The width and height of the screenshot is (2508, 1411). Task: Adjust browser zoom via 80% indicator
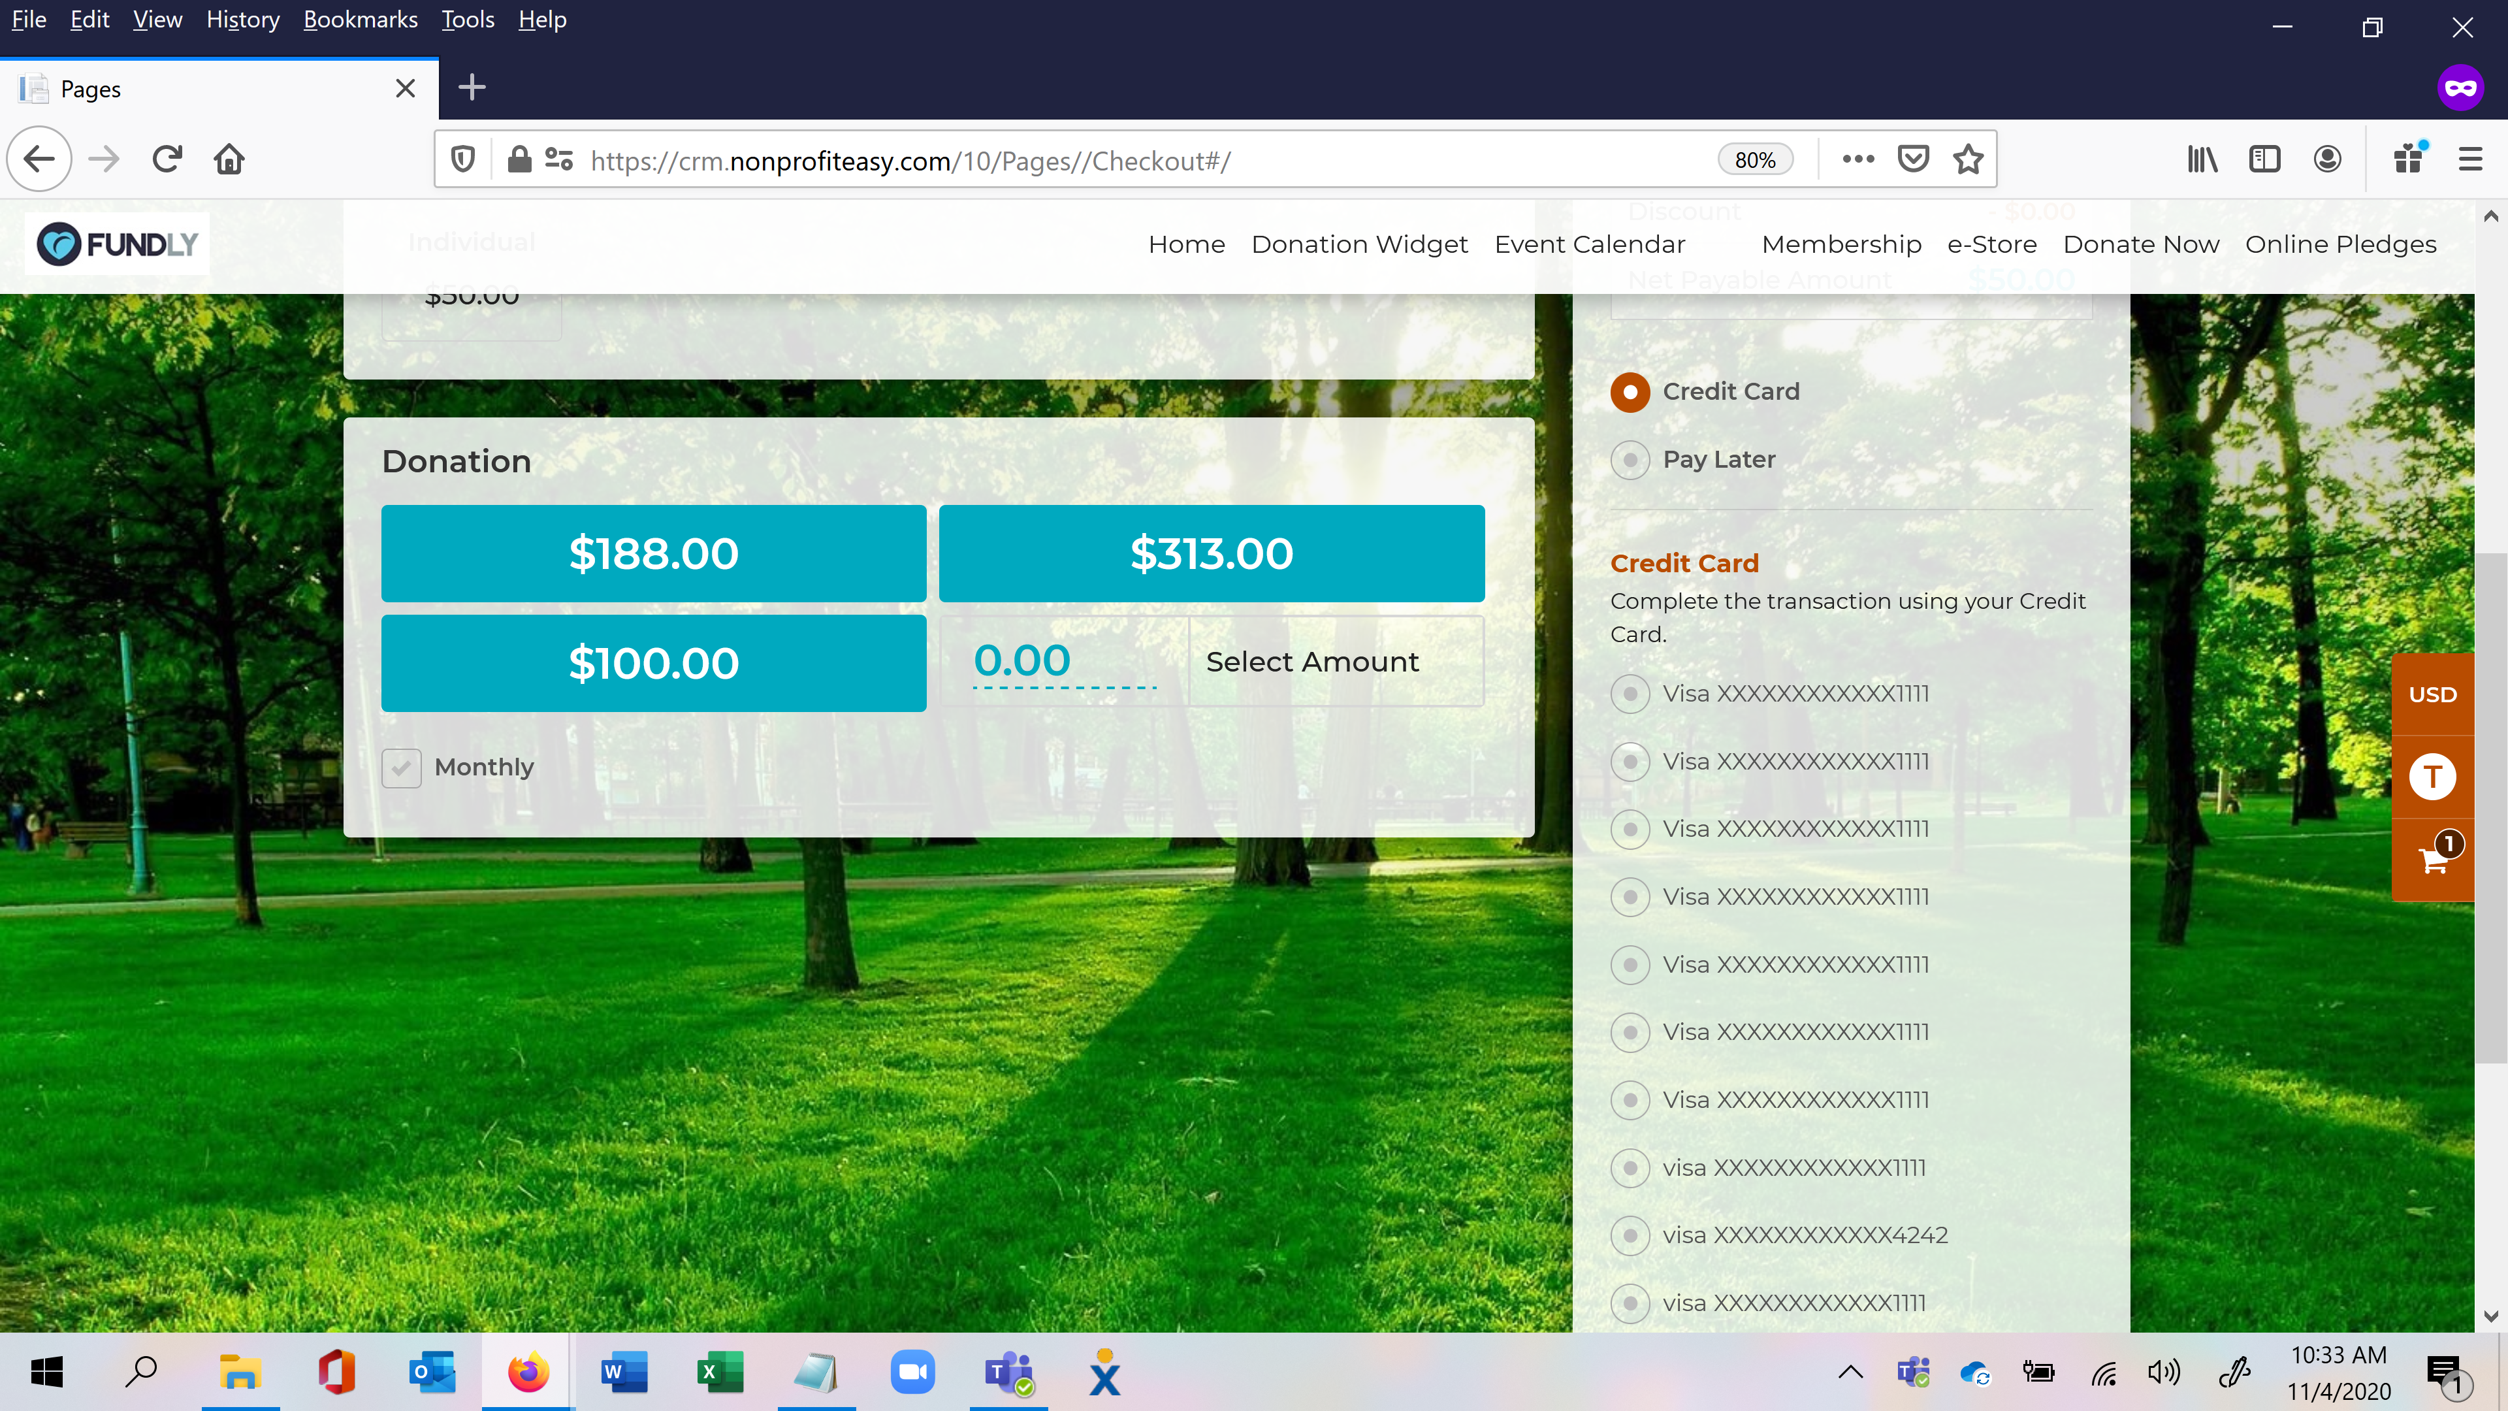tap(1754, 159)
